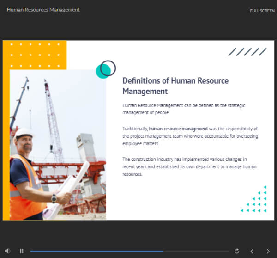Click the teal triangles pattern on the slide
This screenshot has width=277, height=258.
click(256, 200)
